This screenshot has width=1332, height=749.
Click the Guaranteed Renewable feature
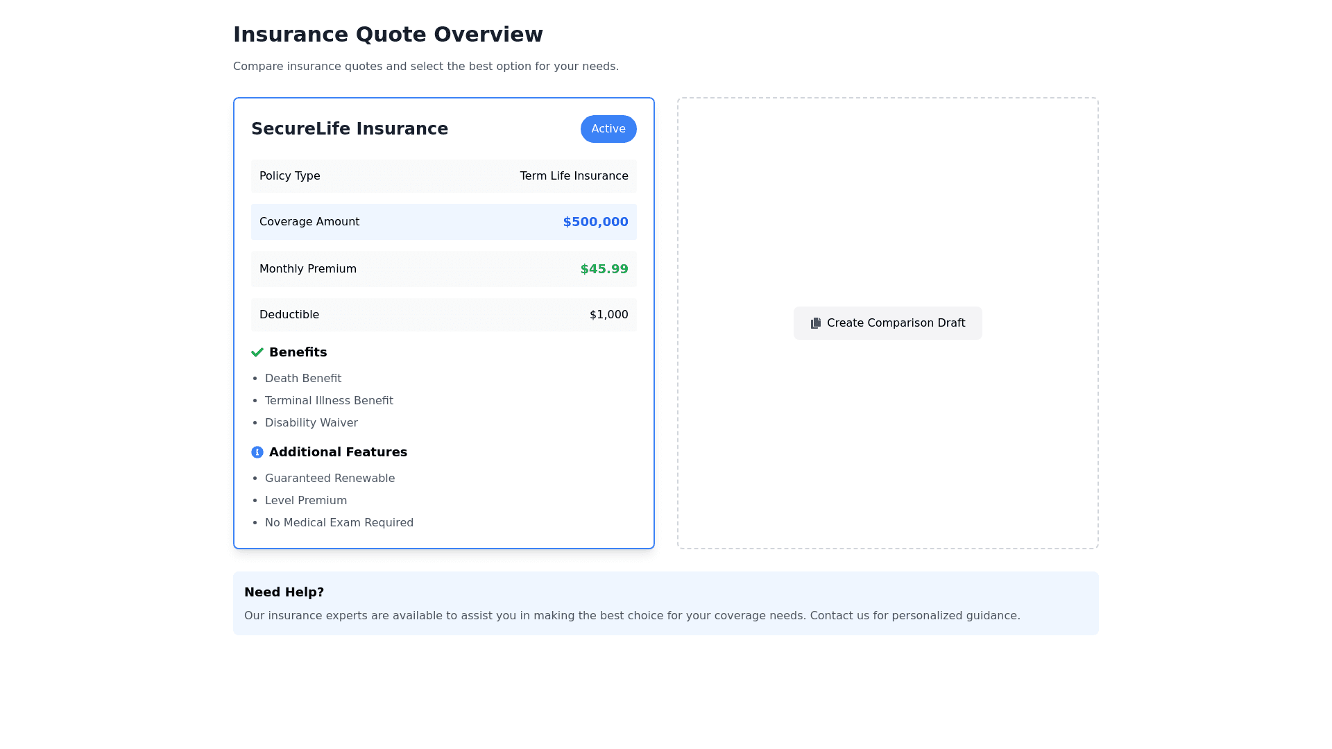pyautogui.click(x=330, y=479)
